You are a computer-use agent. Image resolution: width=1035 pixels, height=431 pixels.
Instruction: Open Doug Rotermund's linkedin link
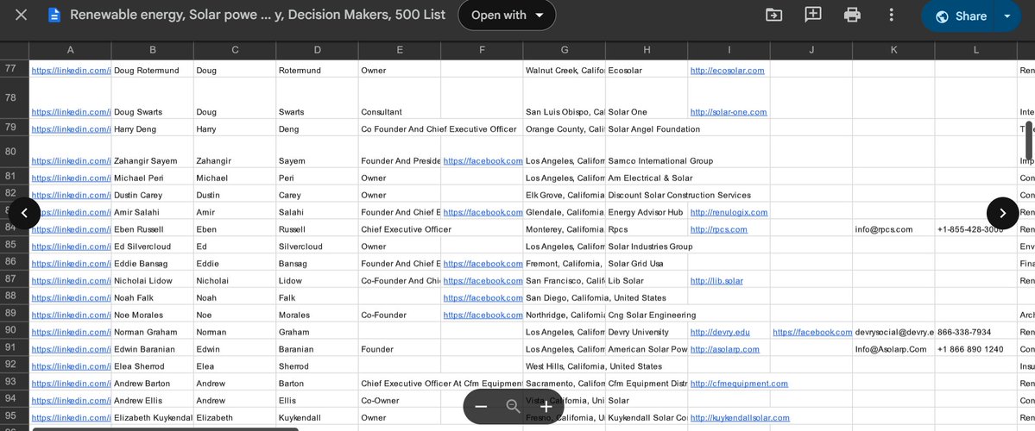[x=71, y=71]
